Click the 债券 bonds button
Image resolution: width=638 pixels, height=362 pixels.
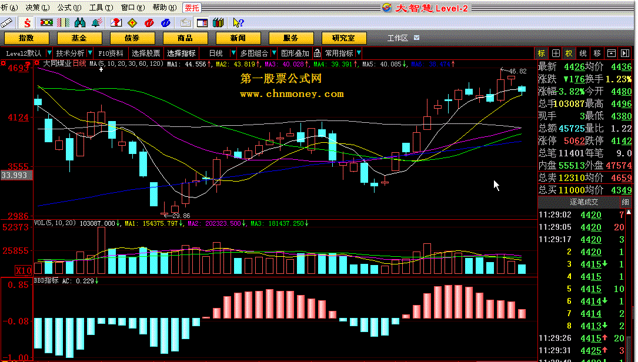[132, 38]
